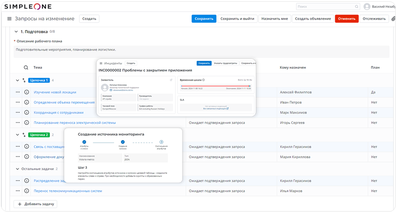Image resolution: width=397 pixels, height=212 pixels.
Task: Collapse the Остальные задачи group
Action: 17,169
